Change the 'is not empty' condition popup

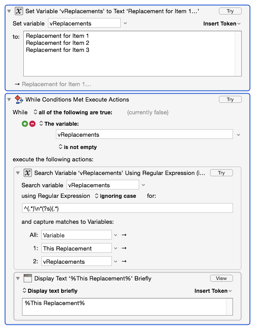78,147
